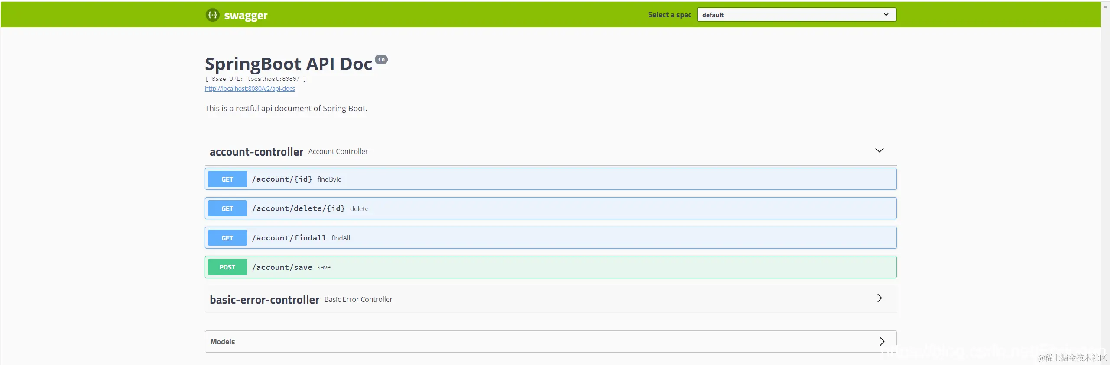Viewport: 1110px width, 365px height.
Task: Expand the basic-error-controller chevron
Action: 880,298
